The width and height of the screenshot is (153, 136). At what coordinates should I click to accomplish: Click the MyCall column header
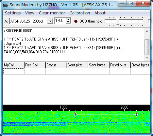tap(14, 65)
